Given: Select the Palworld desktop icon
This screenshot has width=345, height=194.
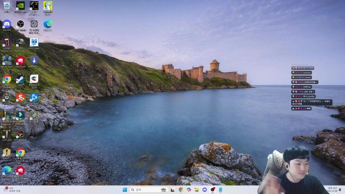Looking at the screenshot, I should pos(48,6).
